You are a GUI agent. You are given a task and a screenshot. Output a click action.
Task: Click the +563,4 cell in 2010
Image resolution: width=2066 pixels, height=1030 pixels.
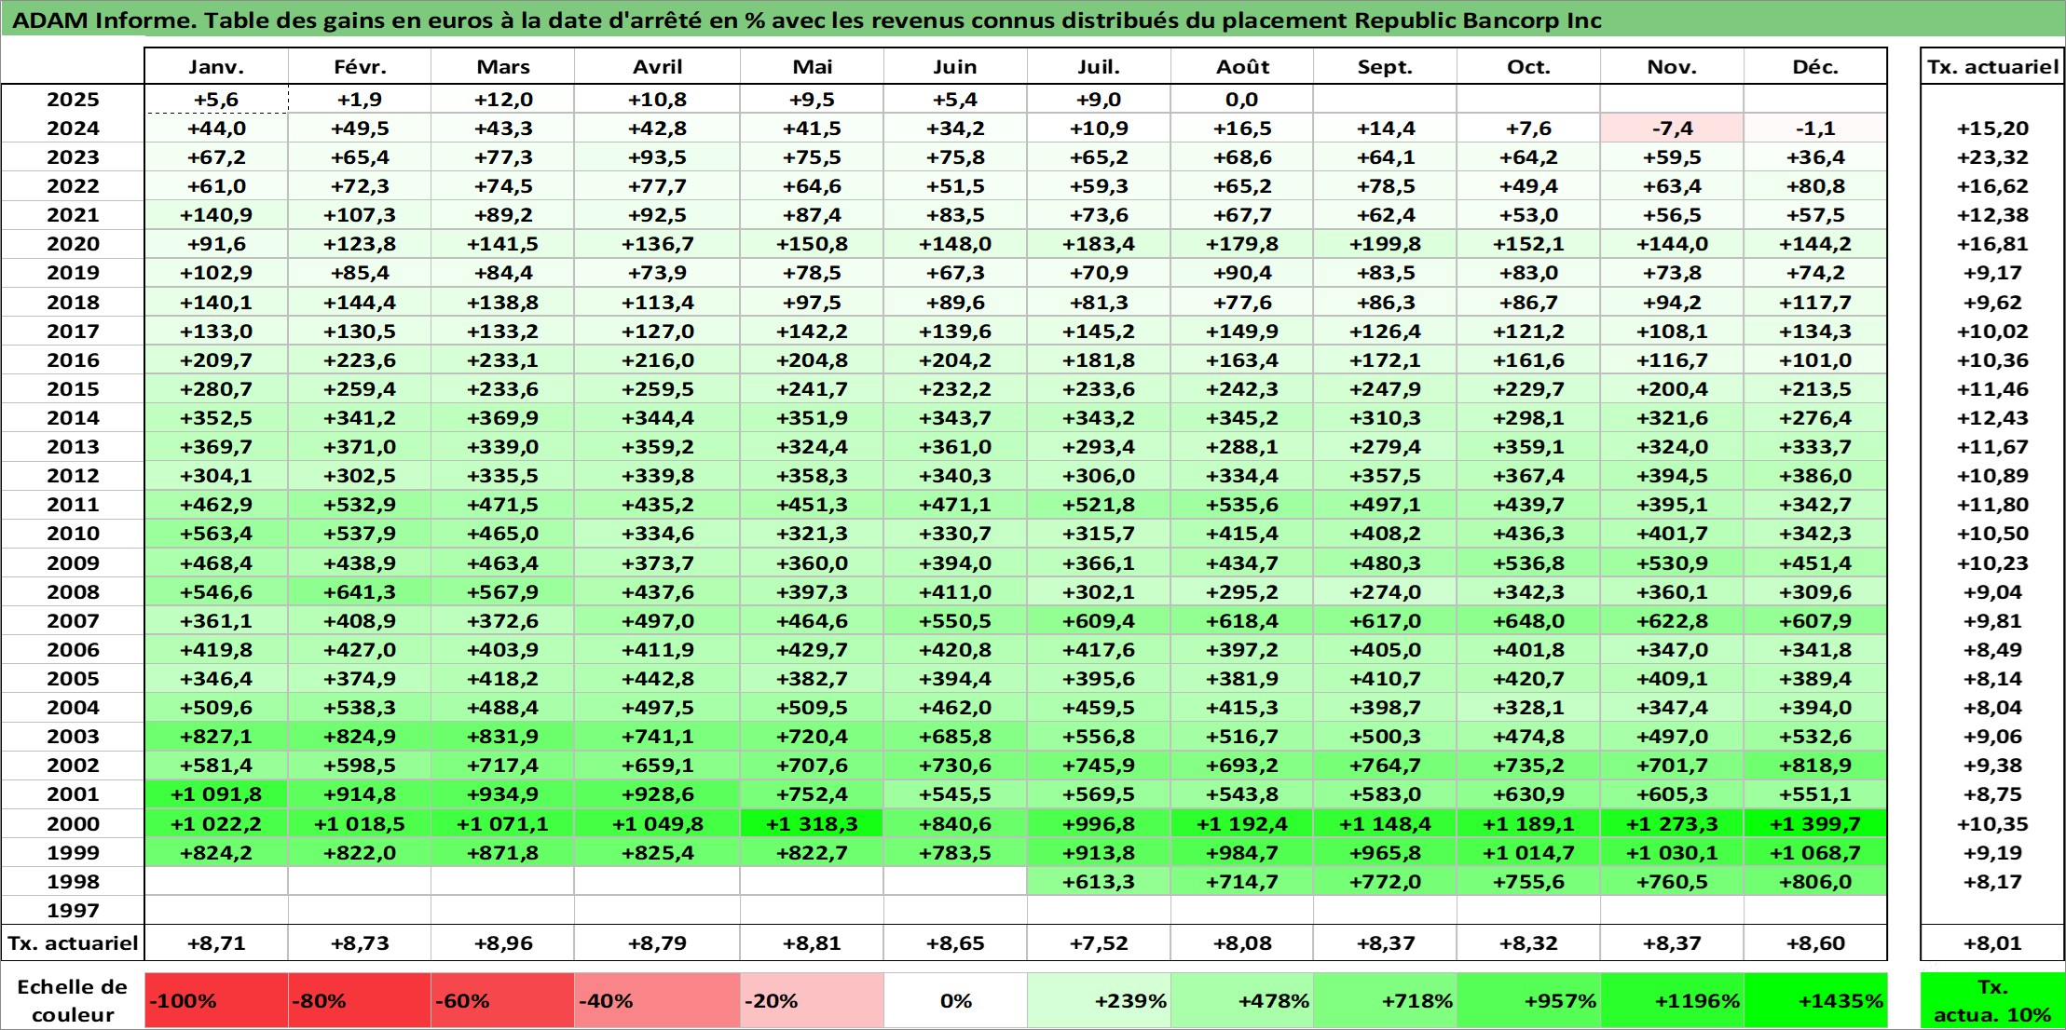(x=216, y=534)
